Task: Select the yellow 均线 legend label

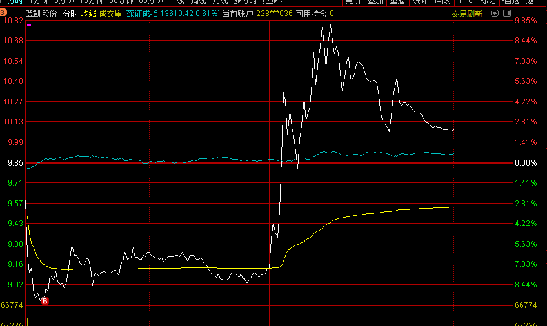Action: click(88, 14)
